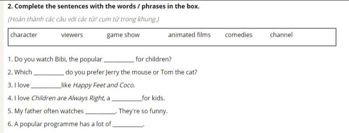The image size is (349, 133).
Task: Select the word 'comedies' in the box
Action: tap(239, 35)
